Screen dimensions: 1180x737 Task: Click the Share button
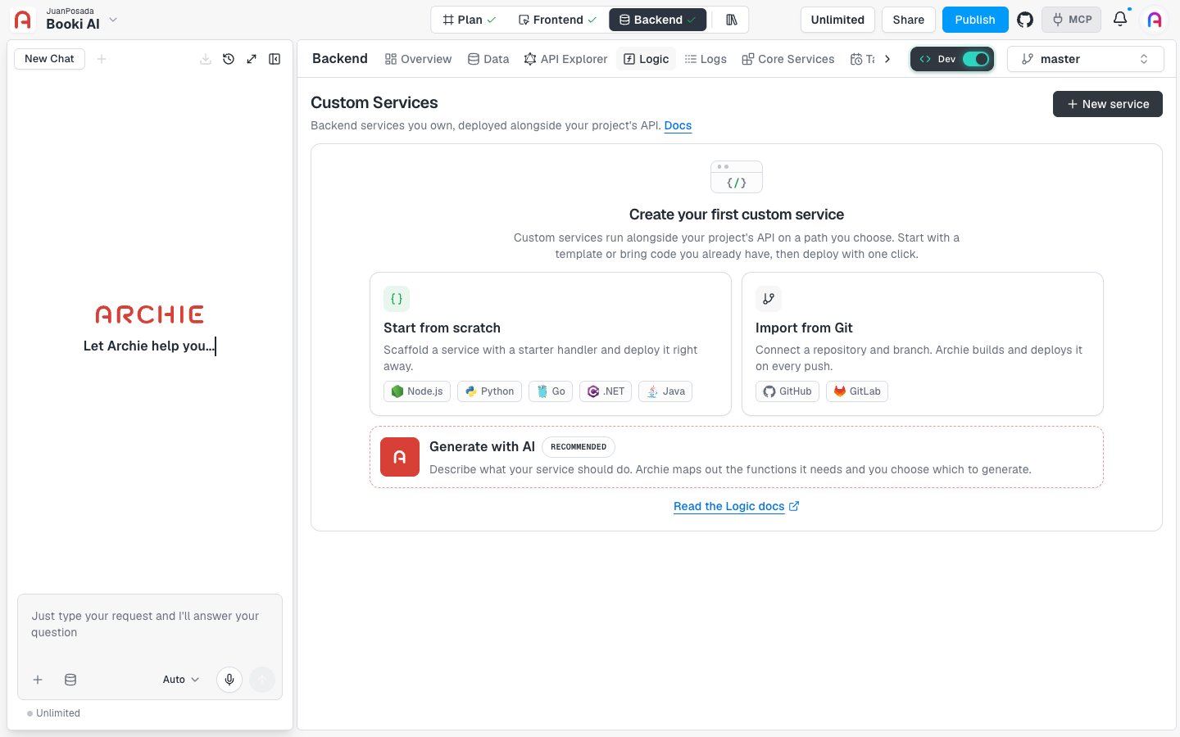coord(909,20)
